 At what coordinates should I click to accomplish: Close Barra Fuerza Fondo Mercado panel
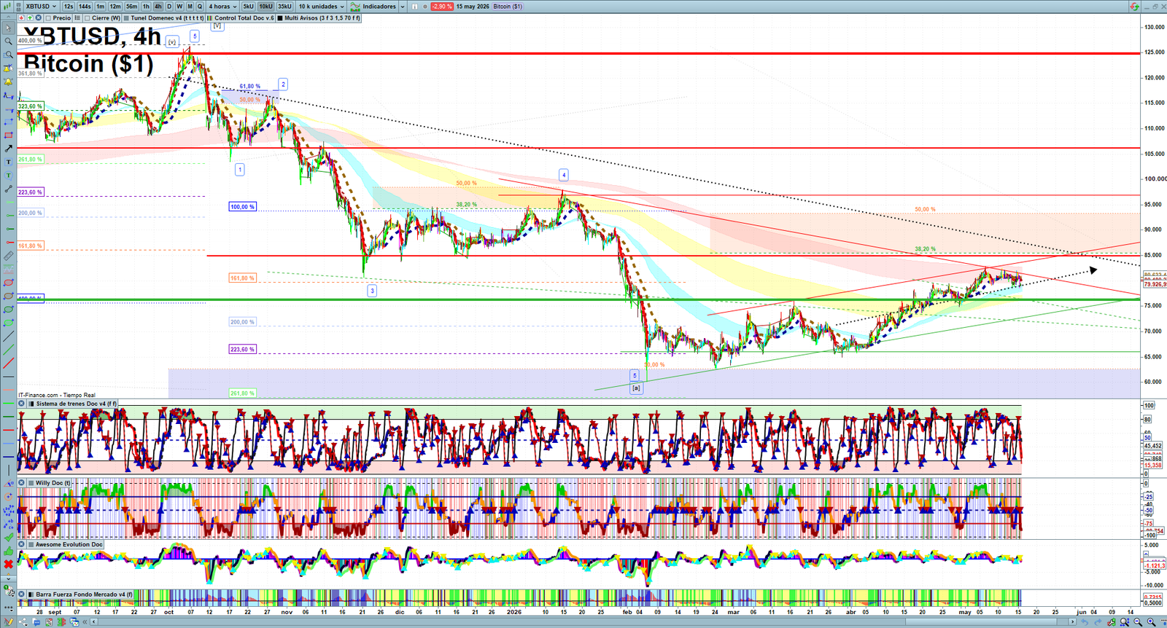(x=21, y=594)
